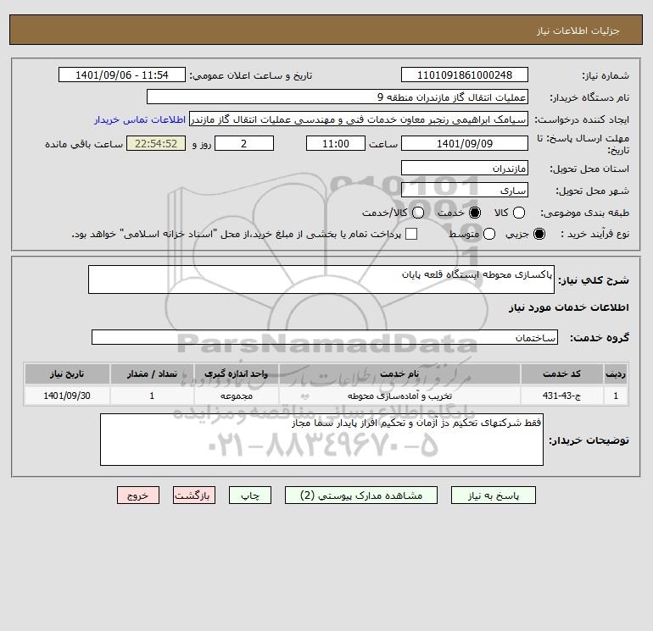Screen dimensions: 653x631
Task: Click the واحد اندازه گیری column header
Action: pyautogui.click(x=236, y=374)
